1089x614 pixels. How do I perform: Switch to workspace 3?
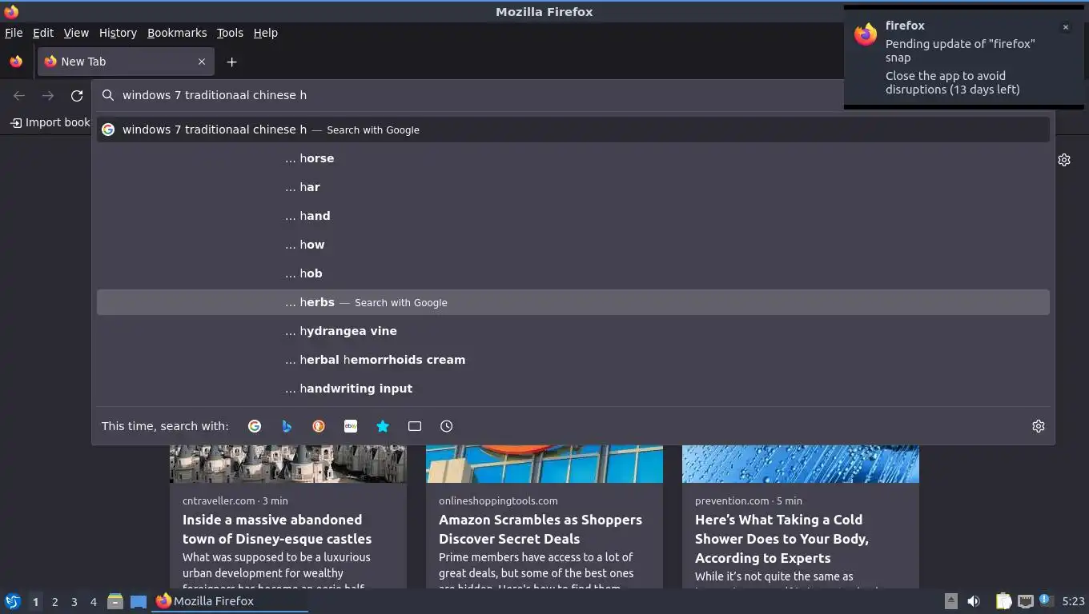click(74, 602)
